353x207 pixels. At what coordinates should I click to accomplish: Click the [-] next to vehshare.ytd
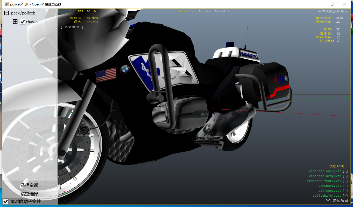click(x=345, y=186)
